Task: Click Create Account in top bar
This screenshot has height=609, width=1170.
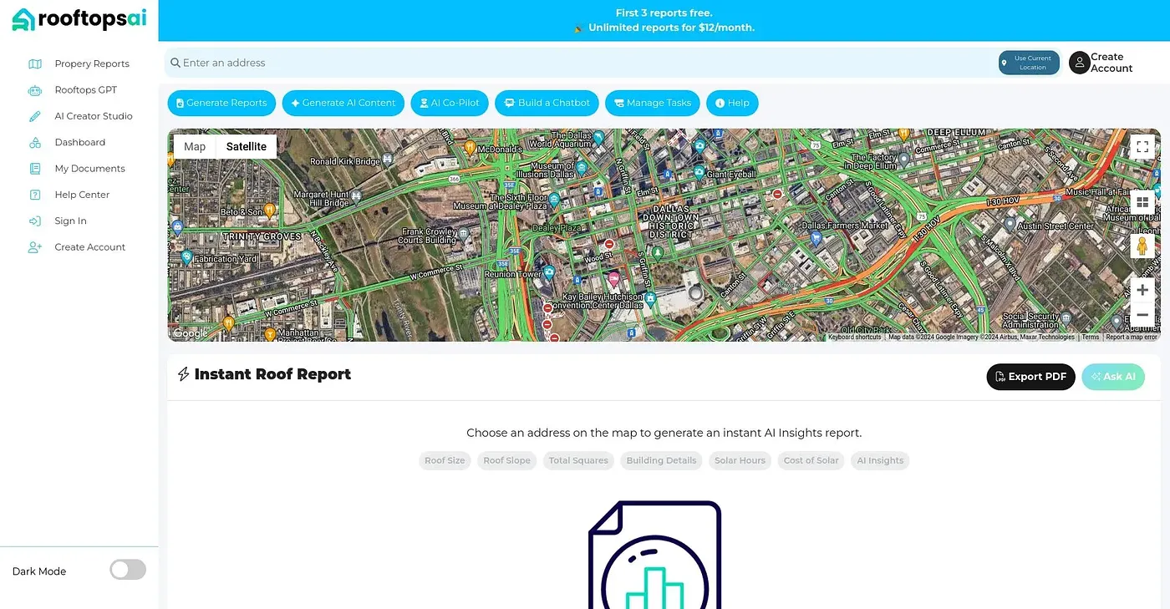Action: pyautogui.click(x=1111, y=63)
